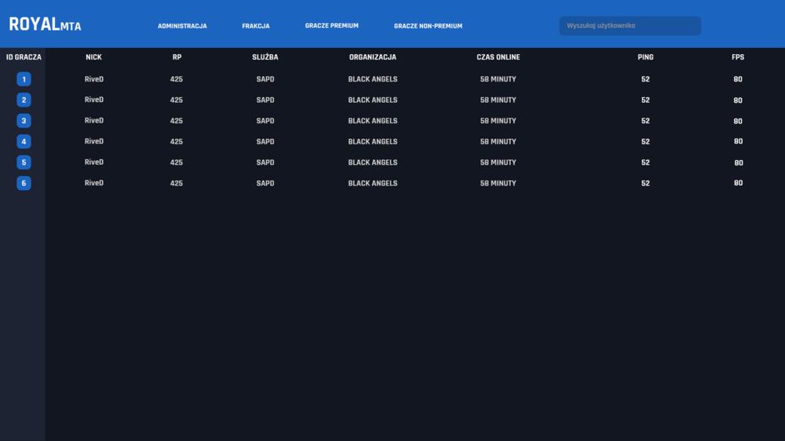Select the player ID 6 badge

point(24,183)
